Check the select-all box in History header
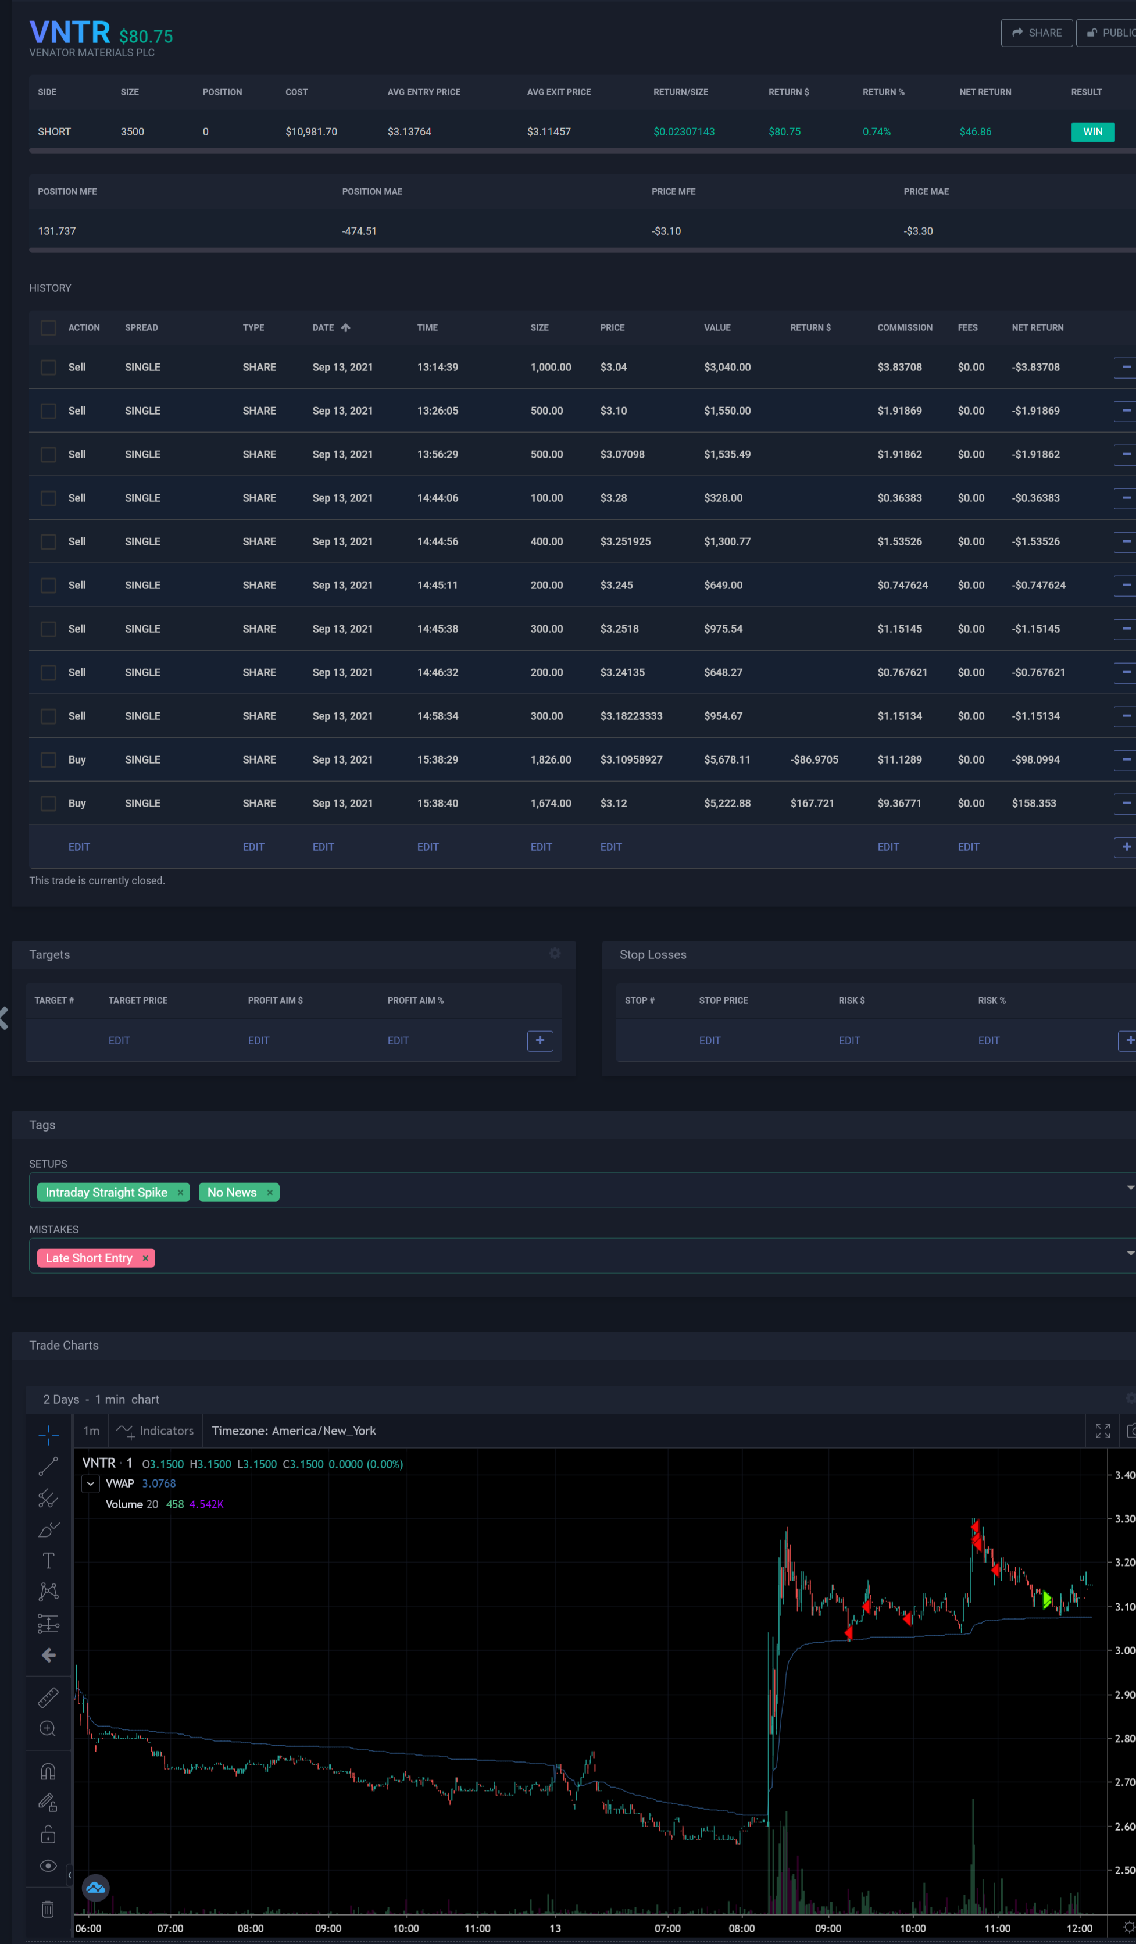This screenshot has height=1944, width=1136. click(49, 328)
